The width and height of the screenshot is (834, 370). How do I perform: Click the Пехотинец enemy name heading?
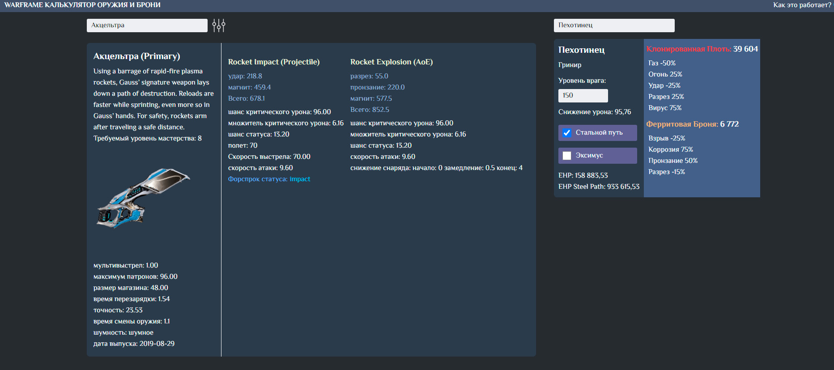581,50
